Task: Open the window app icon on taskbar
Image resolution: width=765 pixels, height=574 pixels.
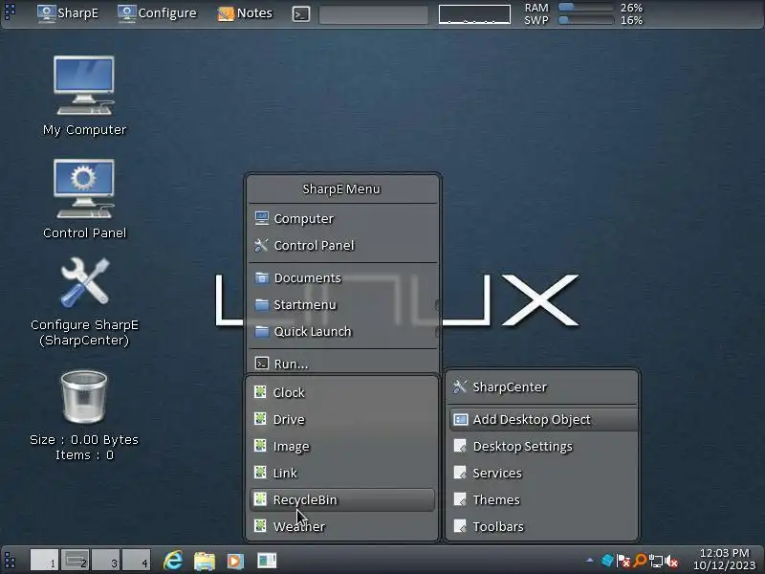Action: (x=267, y=561)
